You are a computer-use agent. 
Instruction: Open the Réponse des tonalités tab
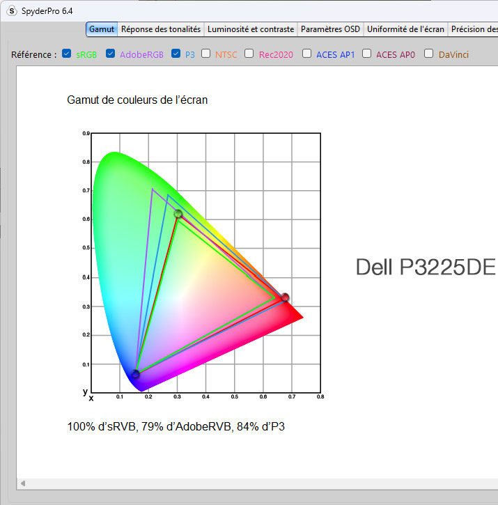[x=161, y=29]
